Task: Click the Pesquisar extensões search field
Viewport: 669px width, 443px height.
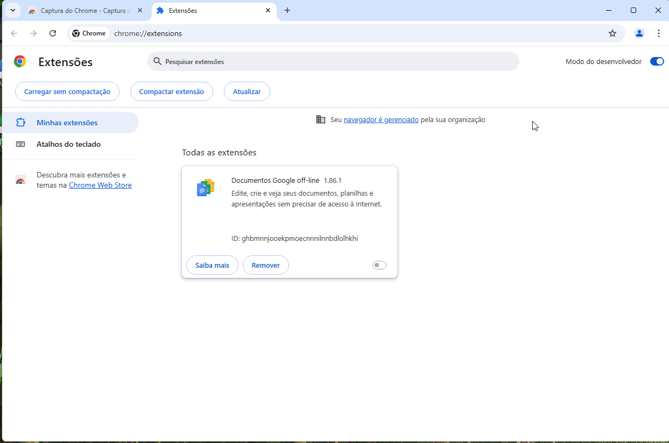Action: click(333, 61)
